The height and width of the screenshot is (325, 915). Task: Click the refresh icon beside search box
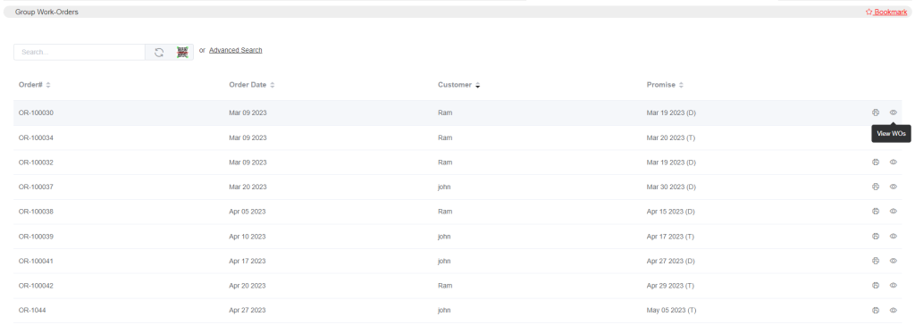[159, 53]
